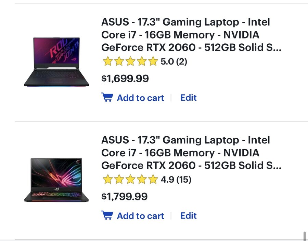The height and width of the screenshot is (241, 308).
Task: Select the "Add to cart" text for $1,699.99 laptop
Action: 140,98
